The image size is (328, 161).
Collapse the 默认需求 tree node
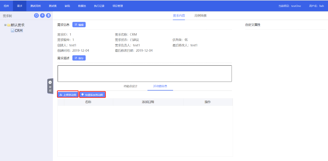click(x=5, y=25)
